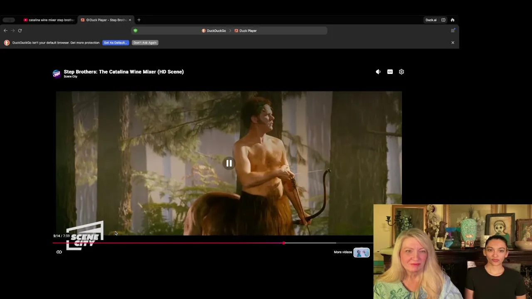Open the browser menu icon at toolbar right
532x299 pixels.
coord(453,30)
